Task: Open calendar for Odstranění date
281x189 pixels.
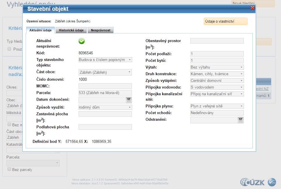Action: pyautogui.click(x=241, y=120)
